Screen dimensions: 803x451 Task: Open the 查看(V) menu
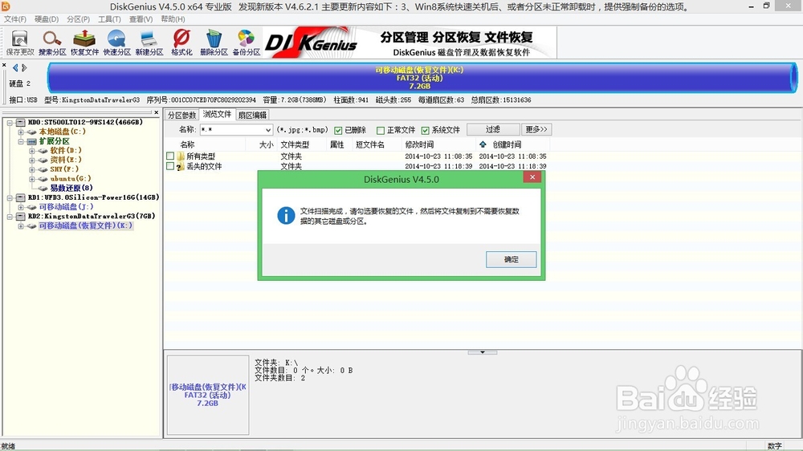[x=141, y=19]
